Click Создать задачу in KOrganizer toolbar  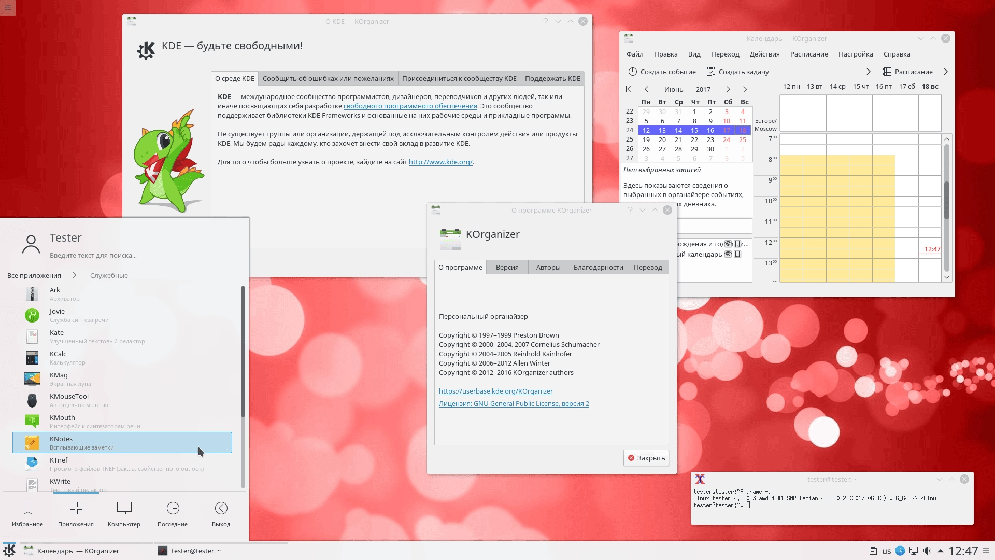point(738,72)
